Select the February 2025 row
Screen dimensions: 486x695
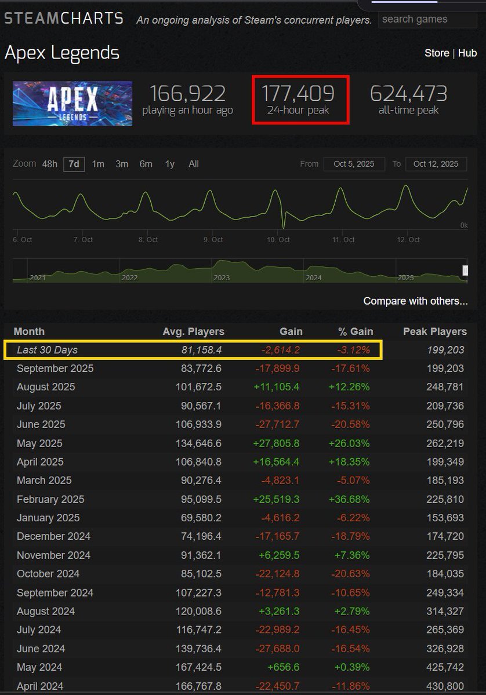241,499
